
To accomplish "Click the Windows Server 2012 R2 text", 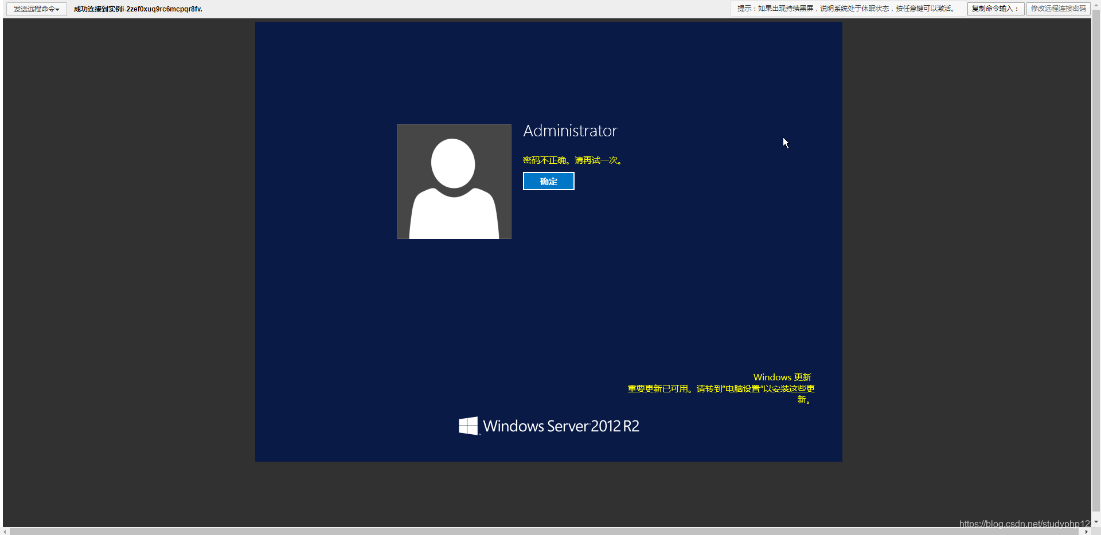I will 561,426.
